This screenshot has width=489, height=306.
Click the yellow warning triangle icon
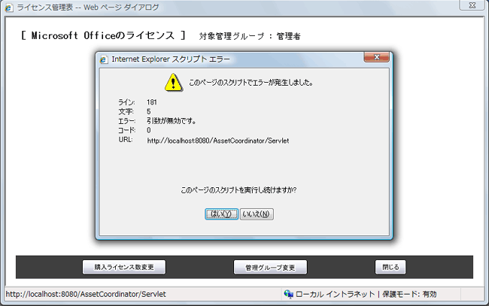point(174,83)
